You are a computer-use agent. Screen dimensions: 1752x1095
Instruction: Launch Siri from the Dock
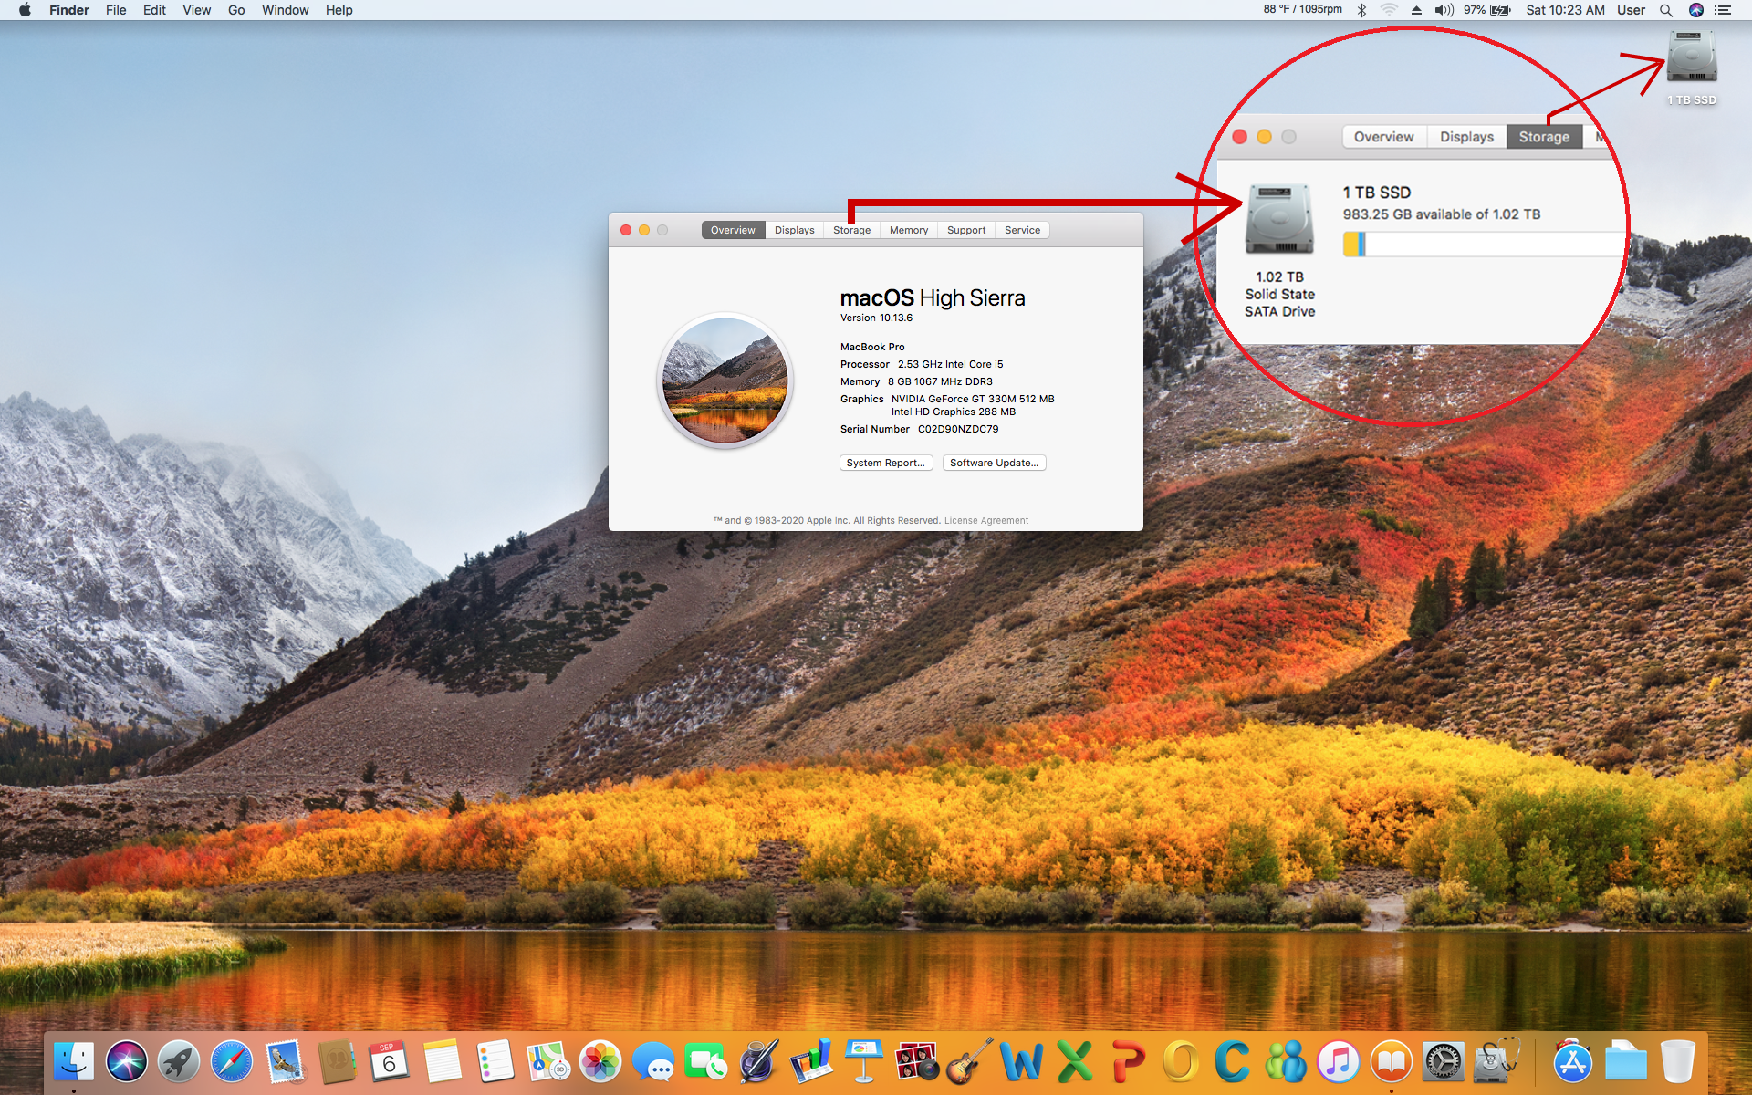pyautogui.click(x=127, y=1062)
